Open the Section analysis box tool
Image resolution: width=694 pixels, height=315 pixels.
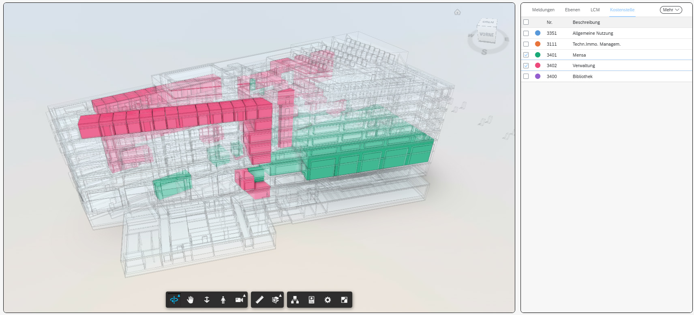pos(276,300)
